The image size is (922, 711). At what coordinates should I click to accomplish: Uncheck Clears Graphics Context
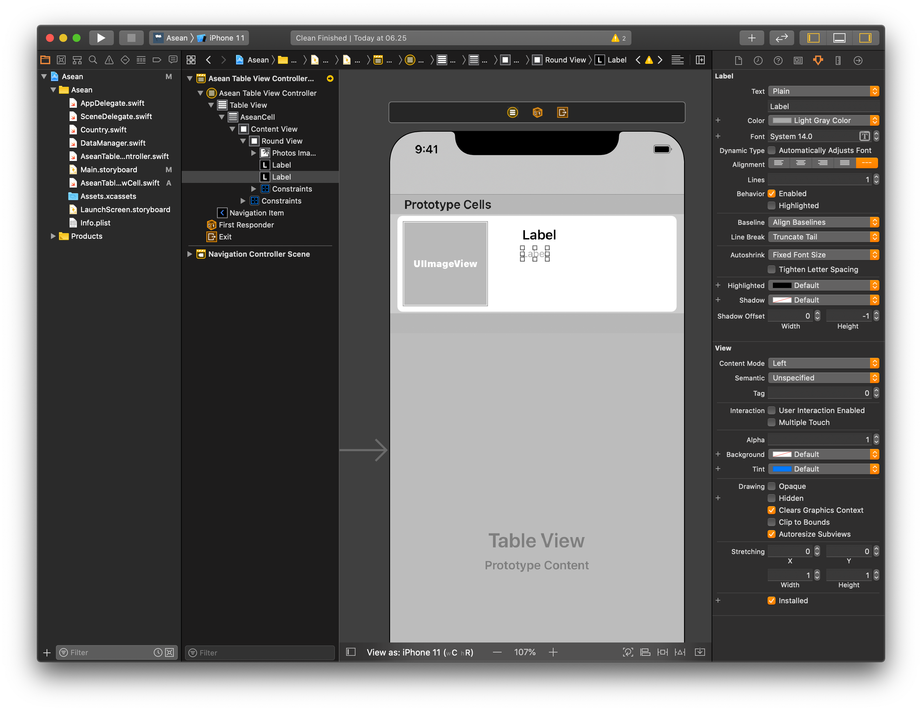point(771,510)
